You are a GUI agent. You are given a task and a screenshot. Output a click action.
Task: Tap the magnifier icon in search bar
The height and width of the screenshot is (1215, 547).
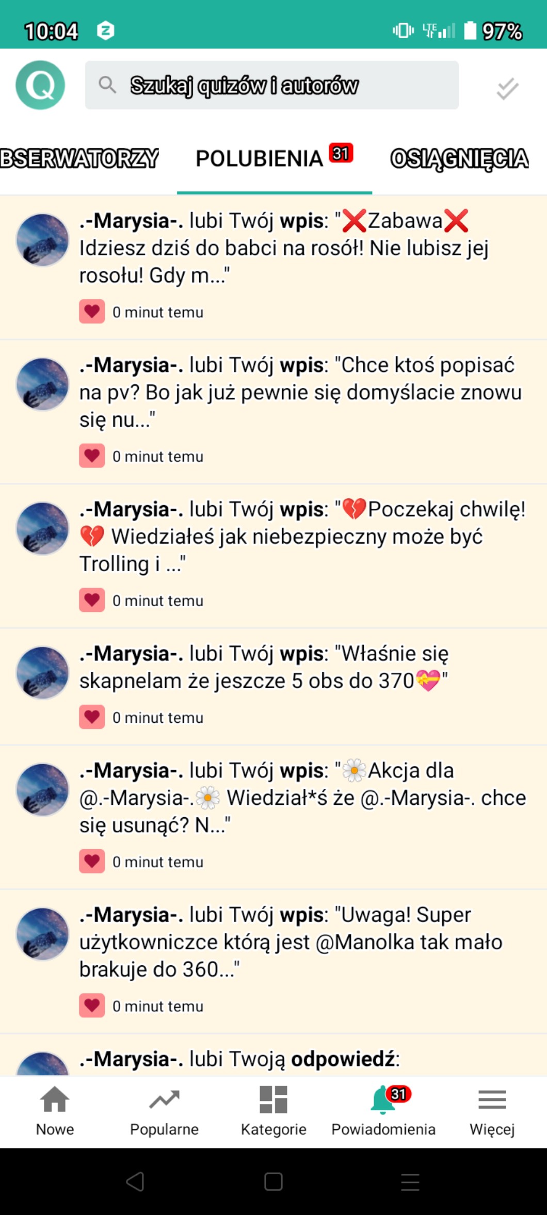(107, 85)
